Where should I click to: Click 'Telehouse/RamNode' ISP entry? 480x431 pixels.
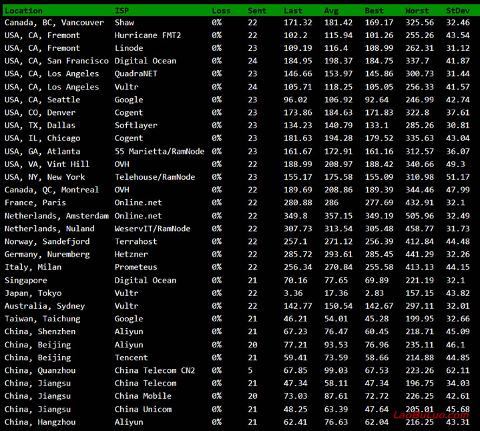point(155,177)
